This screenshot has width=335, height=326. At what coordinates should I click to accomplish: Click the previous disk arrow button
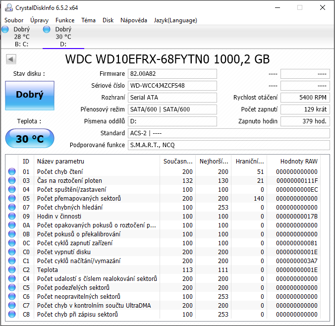pos(11,59)
